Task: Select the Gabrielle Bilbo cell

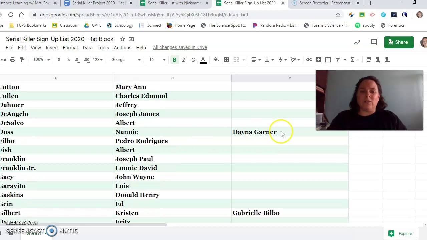Action: (x=290, y=213)
